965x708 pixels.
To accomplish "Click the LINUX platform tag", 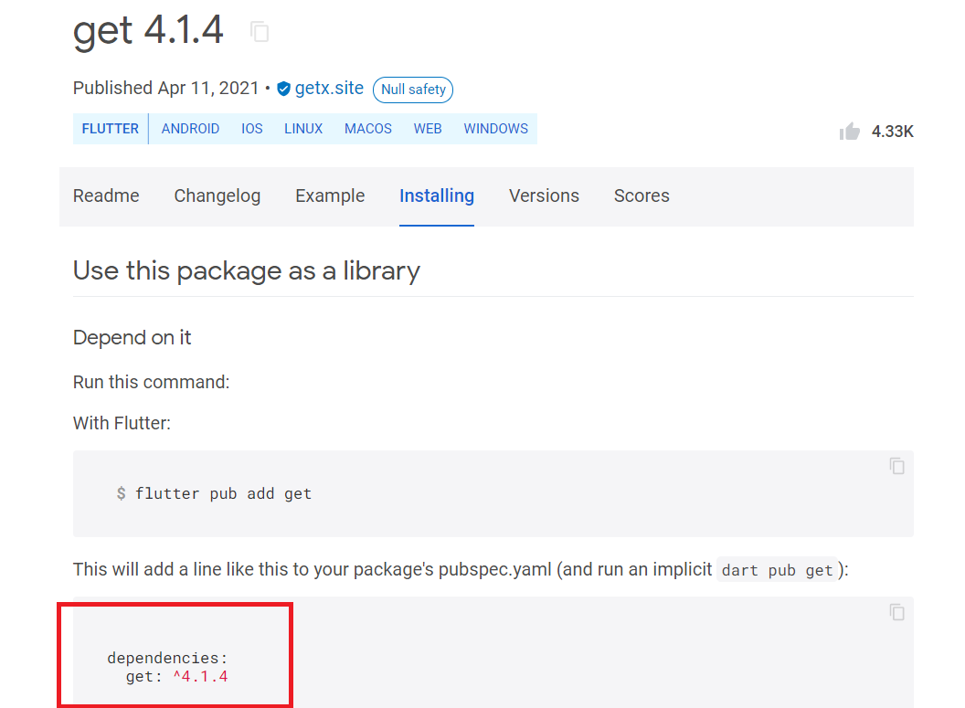I will click(303, 129).
